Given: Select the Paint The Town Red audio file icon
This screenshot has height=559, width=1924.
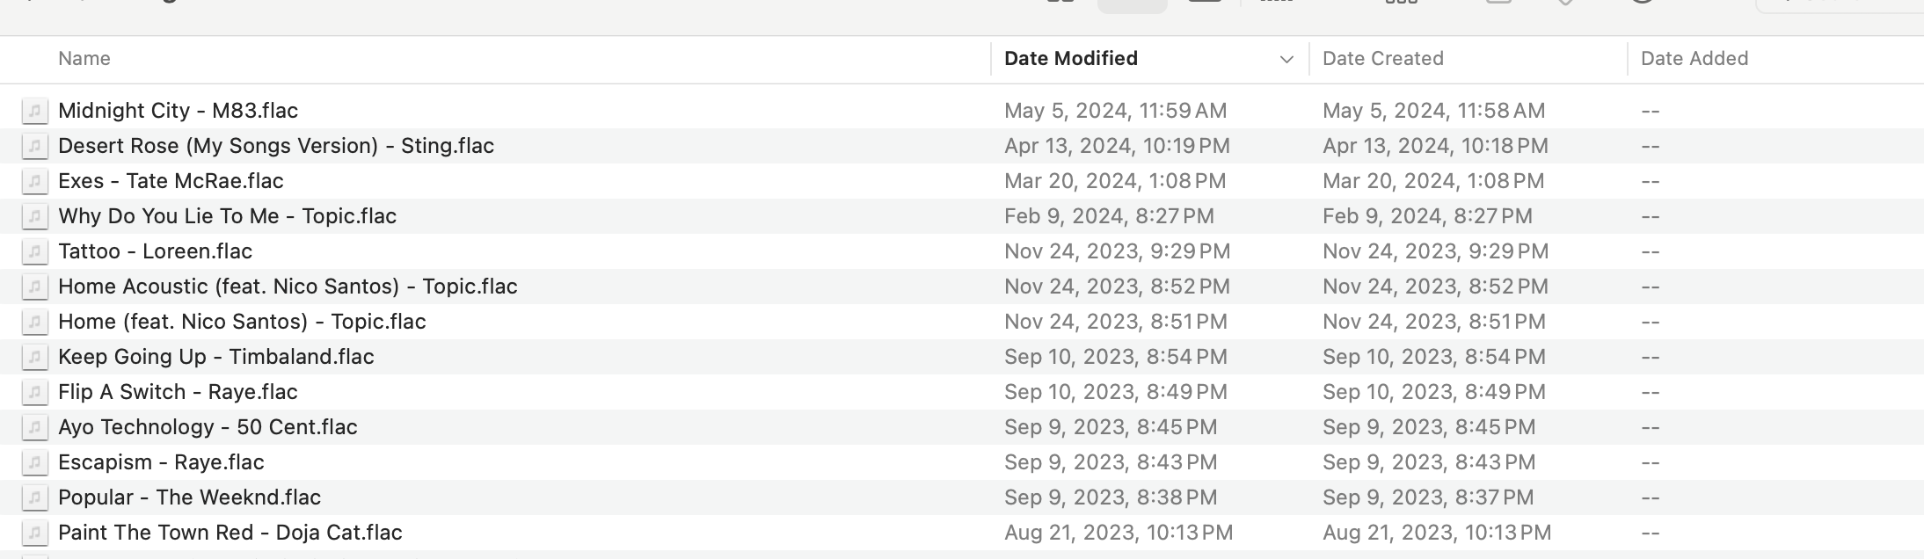Looking at the screenshot, I should pyautogui.click(x=34, y=533).
